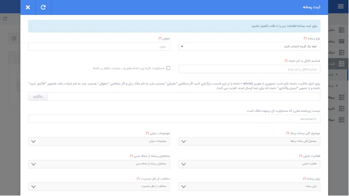Expand the زبان رسانه dropdown
The width and height of the screenshot is (349, 196).
point(249,186)
